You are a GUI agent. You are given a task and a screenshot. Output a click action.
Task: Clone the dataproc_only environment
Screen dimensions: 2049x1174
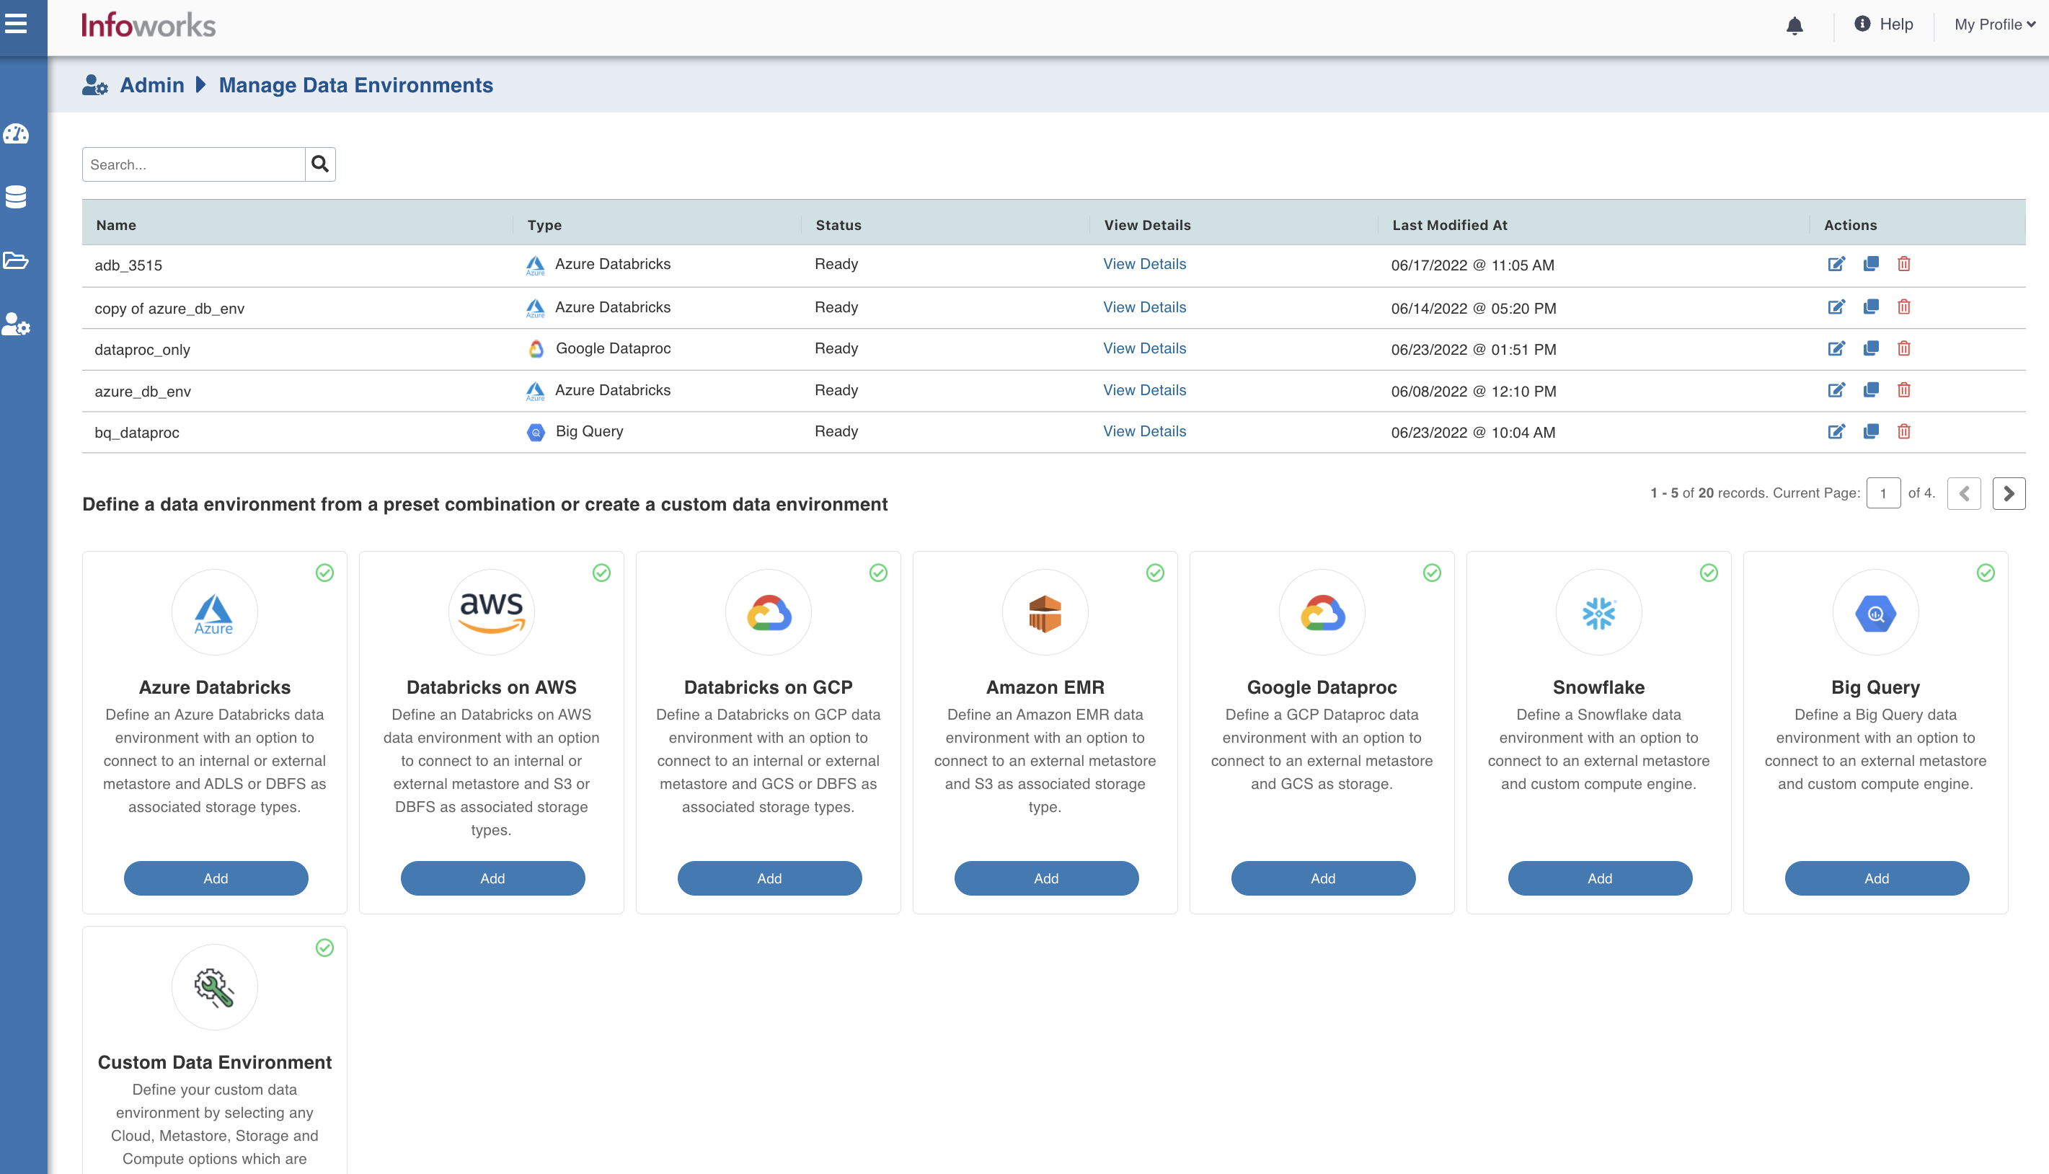click(x=1871, y=348)
